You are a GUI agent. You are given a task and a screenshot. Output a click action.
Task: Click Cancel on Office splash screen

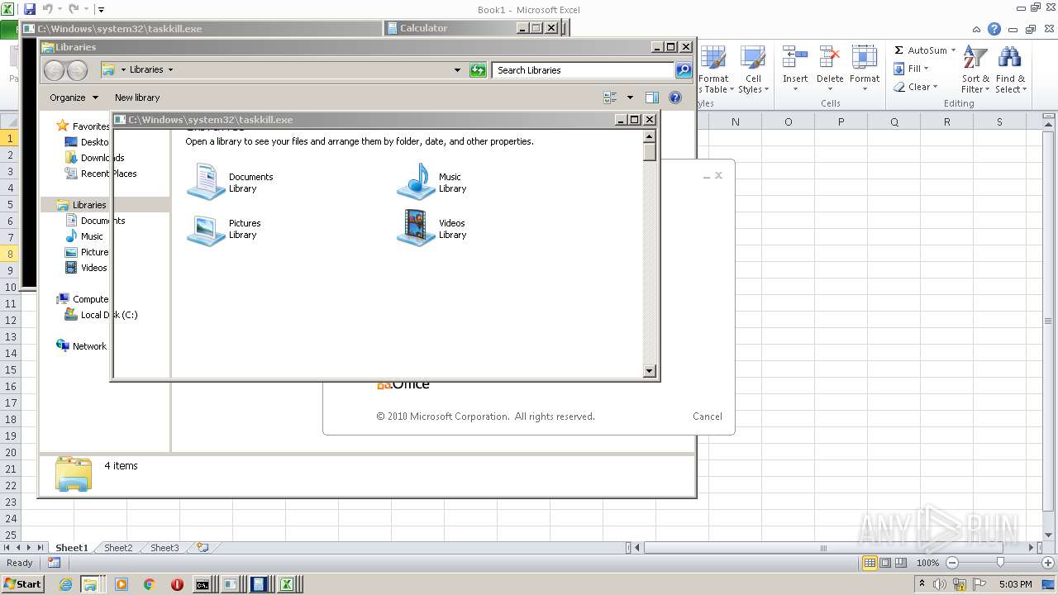[x=708, y=416]
